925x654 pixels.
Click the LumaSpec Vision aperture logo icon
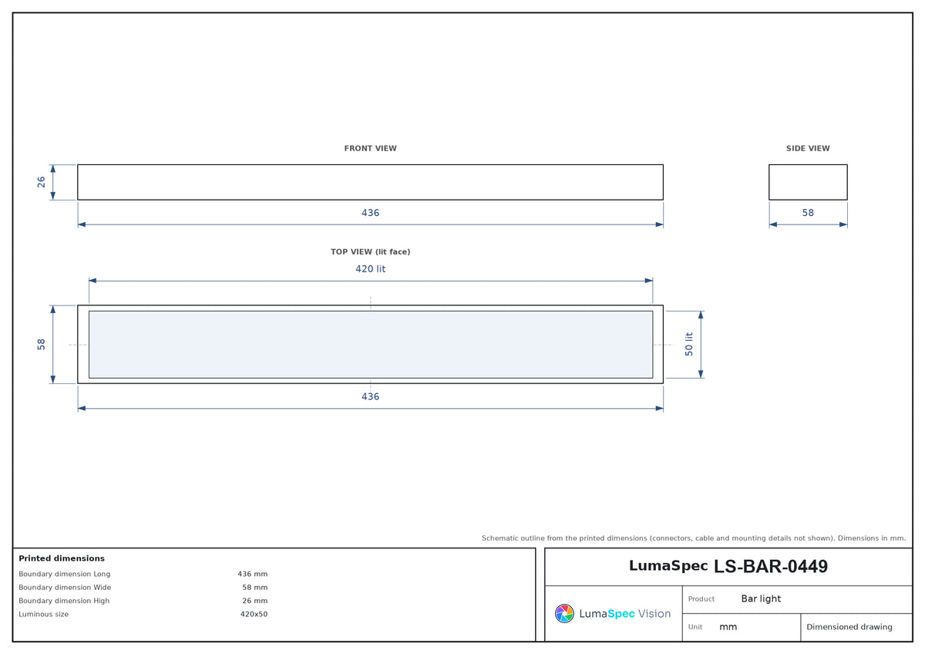(564, 613)
